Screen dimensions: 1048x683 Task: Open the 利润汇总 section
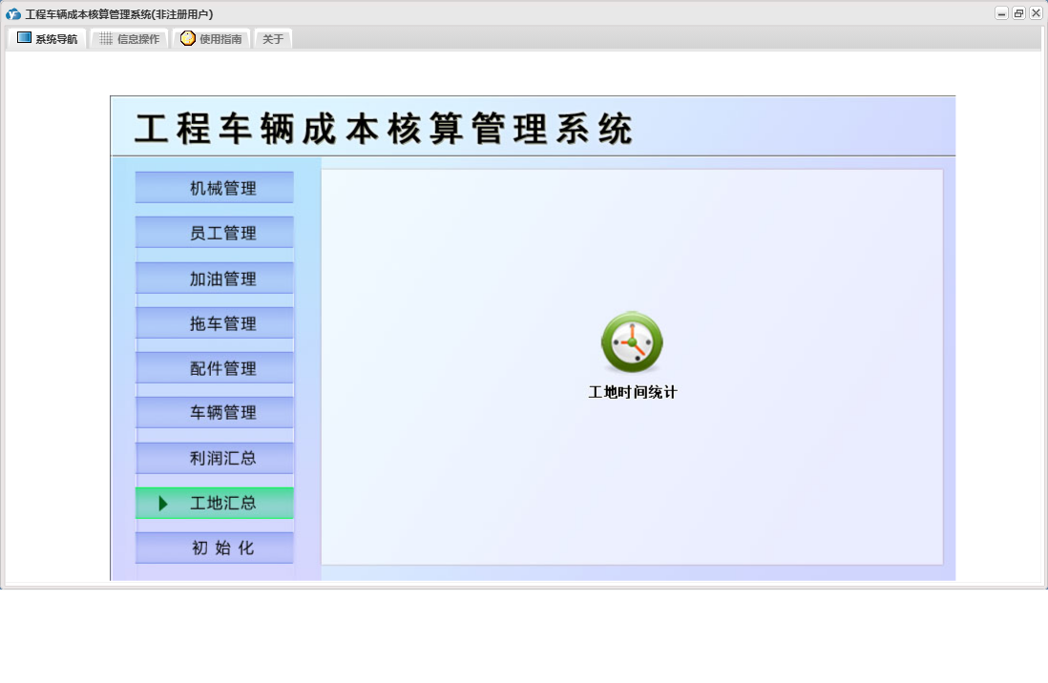tap(215, 458)
